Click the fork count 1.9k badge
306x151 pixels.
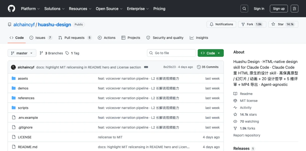(x=259, y=24)
